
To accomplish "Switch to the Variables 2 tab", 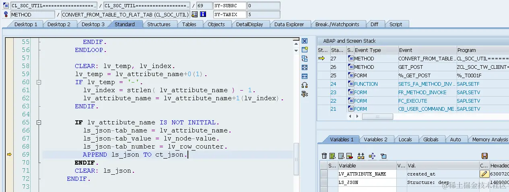I will pos(375,139).
